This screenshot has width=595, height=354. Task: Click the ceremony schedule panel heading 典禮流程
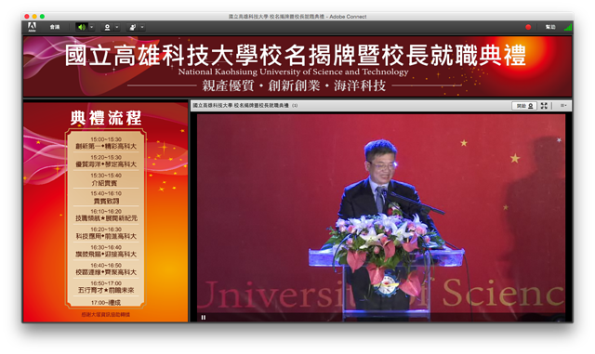[106, 118]
